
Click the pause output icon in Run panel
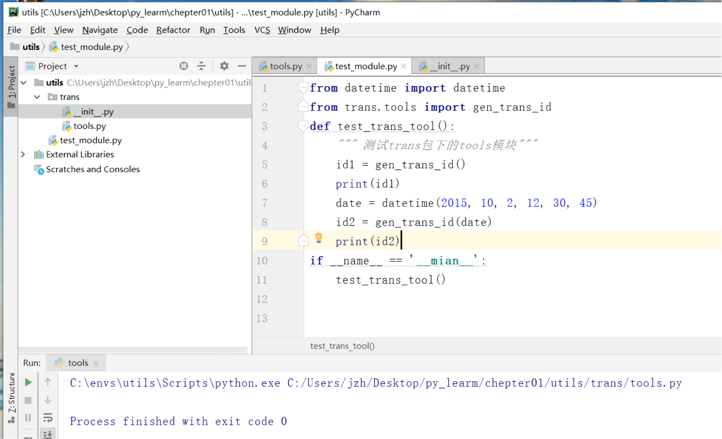28,418
